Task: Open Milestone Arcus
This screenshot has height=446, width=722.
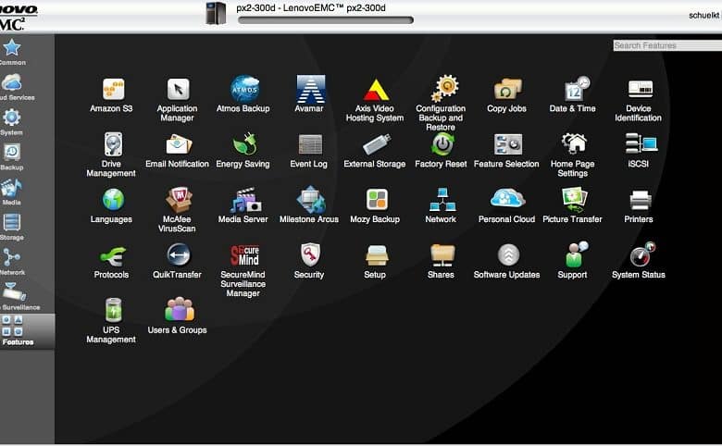Action: point(309,204)
